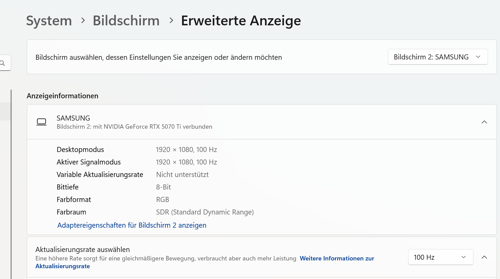Select the Erweiterte Anzeige breadcrumb label
The image size is (500, 279).
(x=241, y=21)
